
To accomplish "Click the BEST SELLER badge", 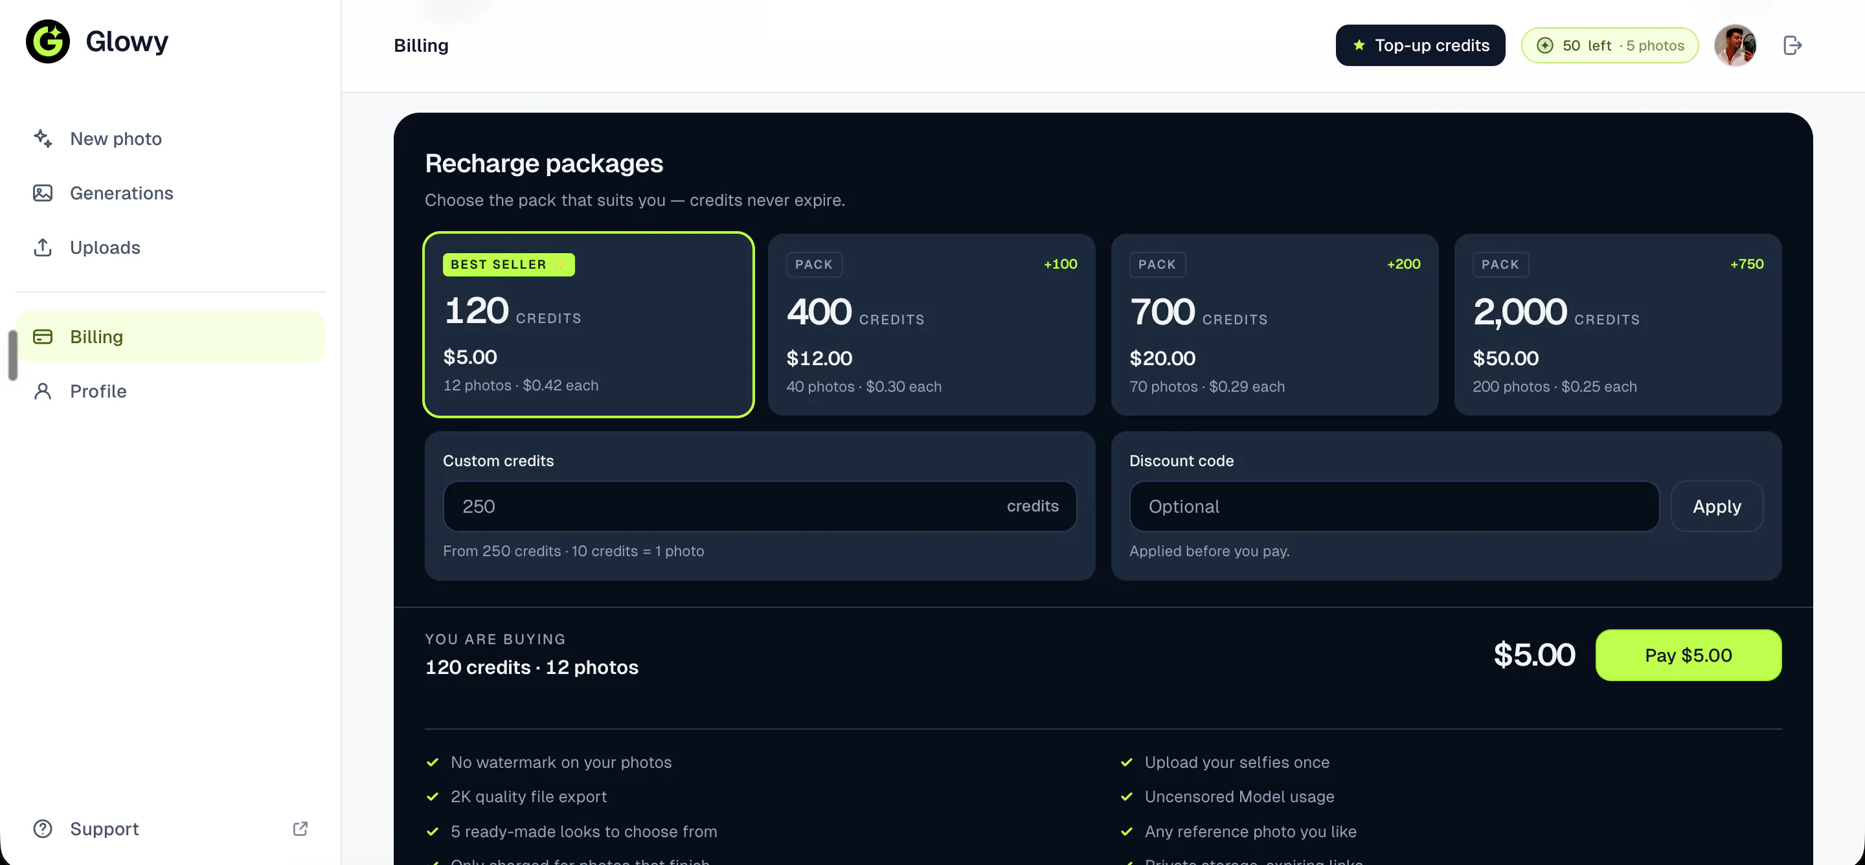I will pyautogui.click(x=508, y=264).
